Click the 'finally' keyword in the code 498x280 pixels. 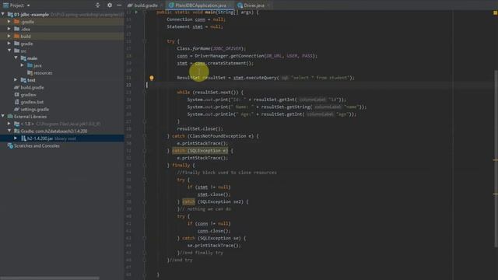pyautogui.click(x=181, y=166)
